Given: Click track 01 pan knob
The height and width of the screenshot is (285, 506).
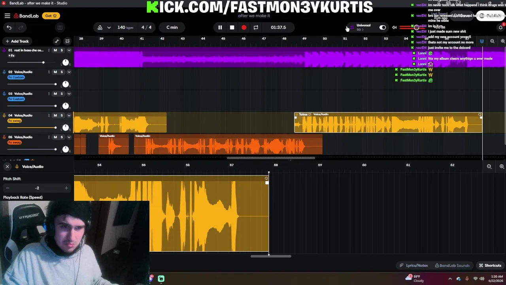Looking at the screenshot, I should point(66,63).
